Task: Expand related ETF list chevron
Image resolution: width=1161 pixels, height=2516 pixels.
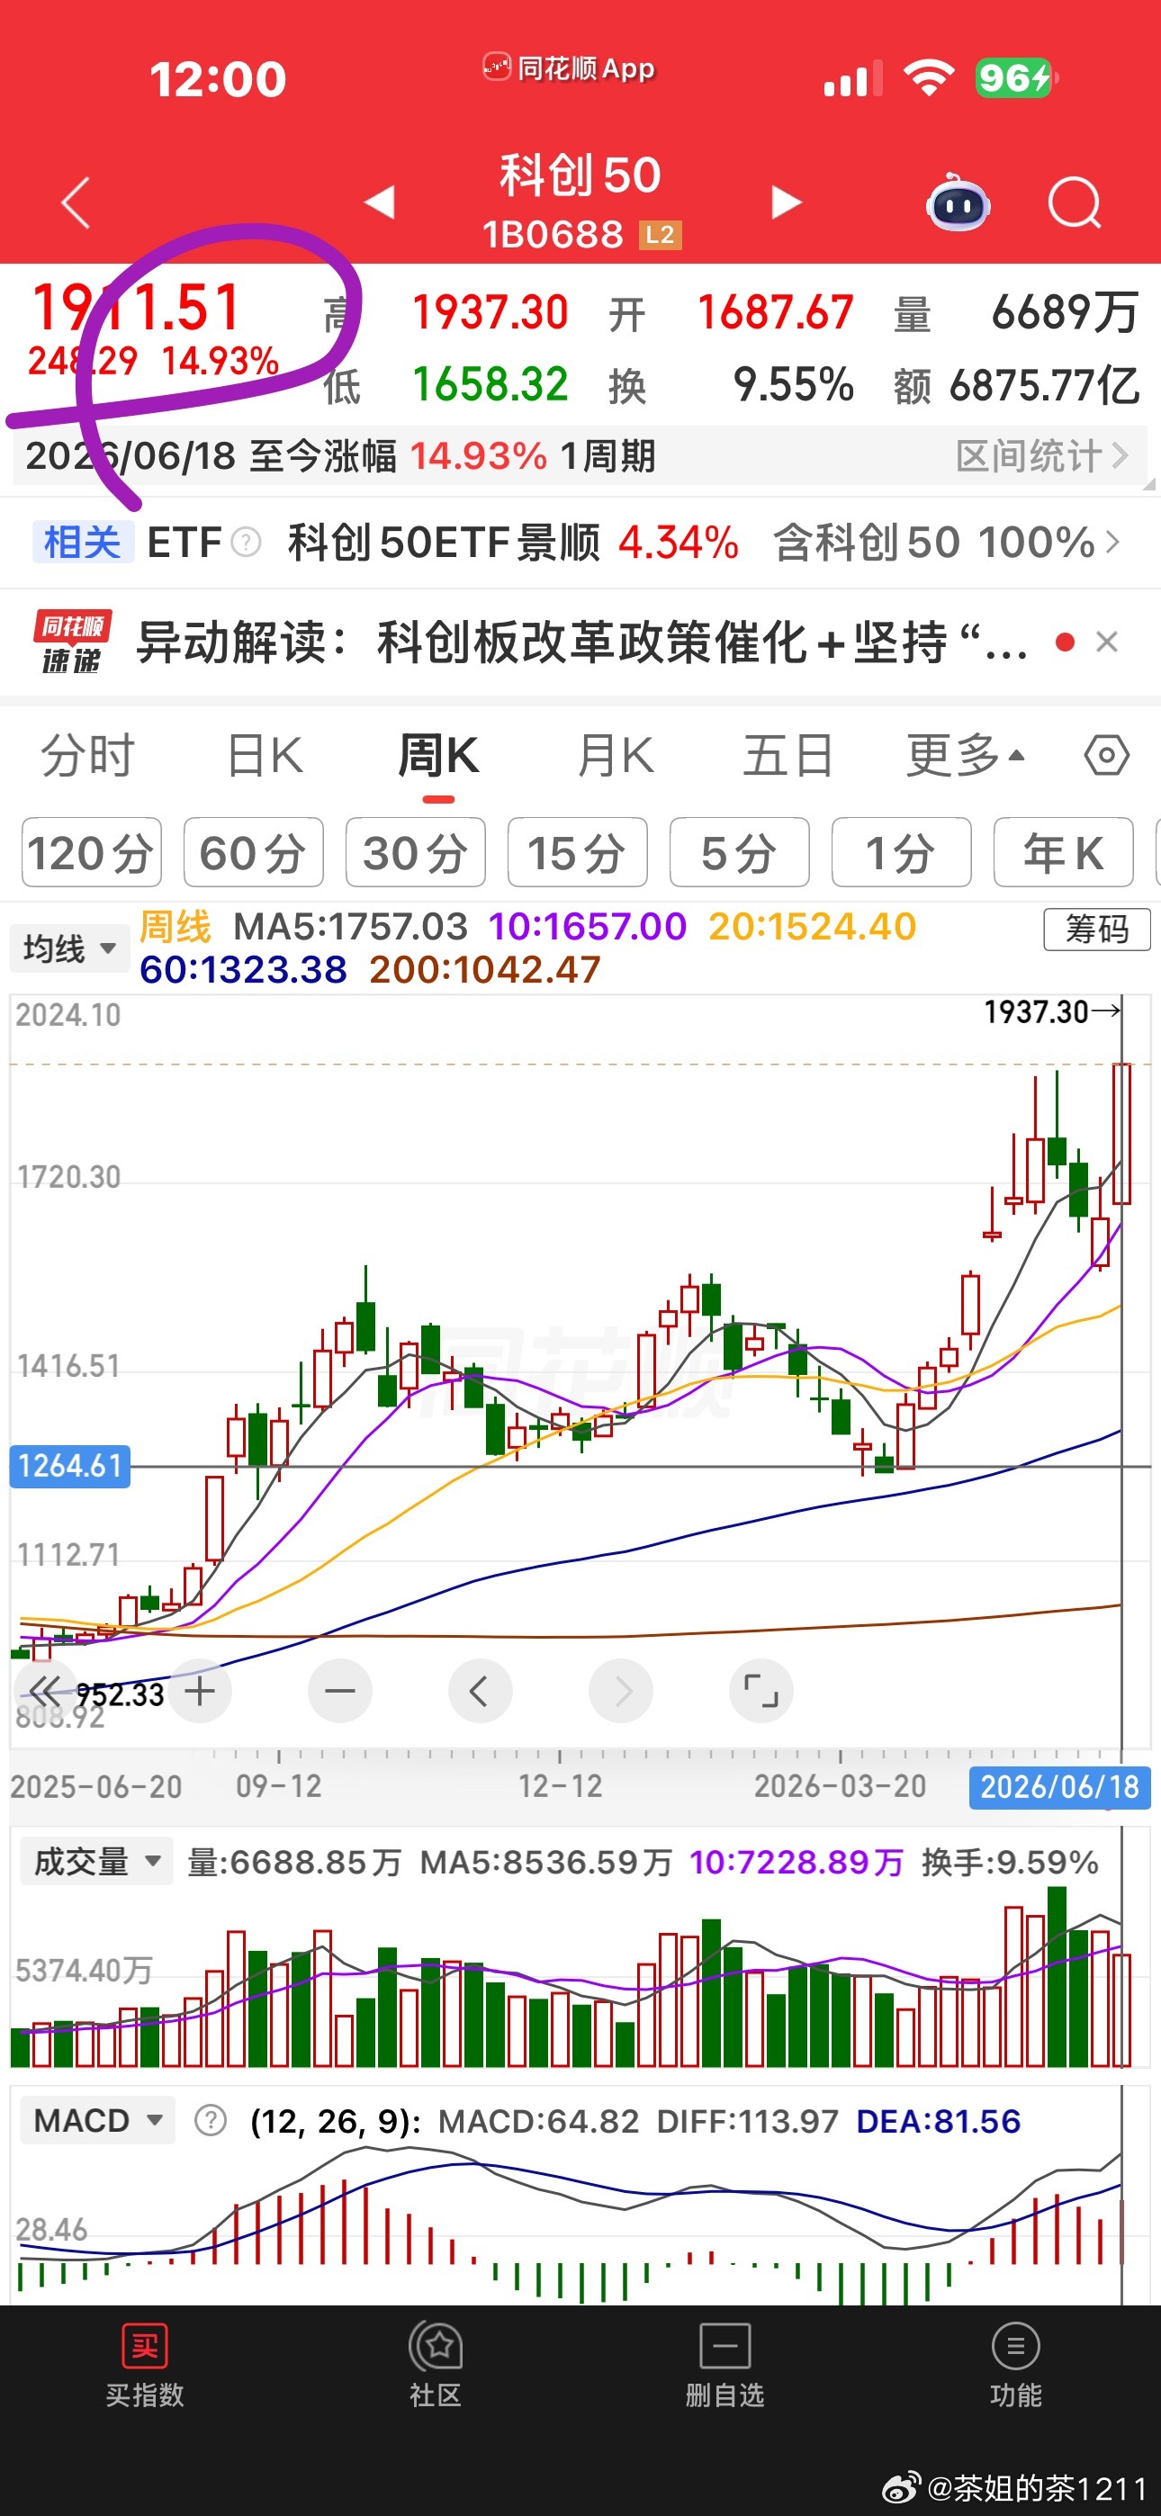Action: pyautogui.click(x=1112, y=541)
